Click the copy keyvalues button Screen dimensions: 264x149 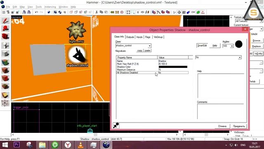click(x=139, y=50)
